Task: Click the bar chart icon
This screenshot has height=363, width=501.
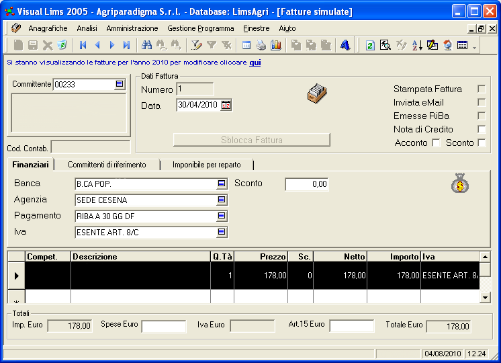Action: tap(276, 45)
